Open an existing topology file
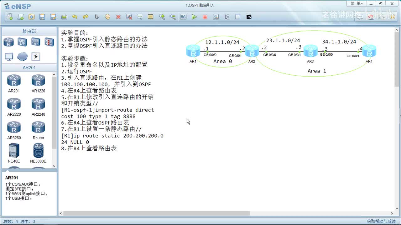Image resolution: width=401 pixels, height=225 pixels. pyautogui.click(x=31, y=17)
